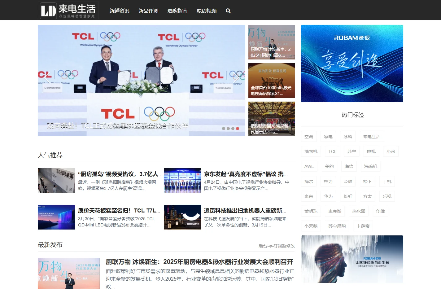Open 新鲜资讯 menu item

coord(119,11)
